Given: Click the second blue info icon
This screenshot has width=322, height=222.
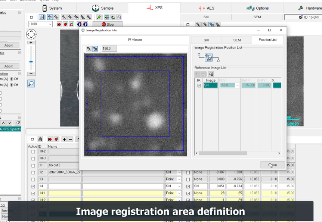Looking at the screenshot, I should [x=86, y=24].
